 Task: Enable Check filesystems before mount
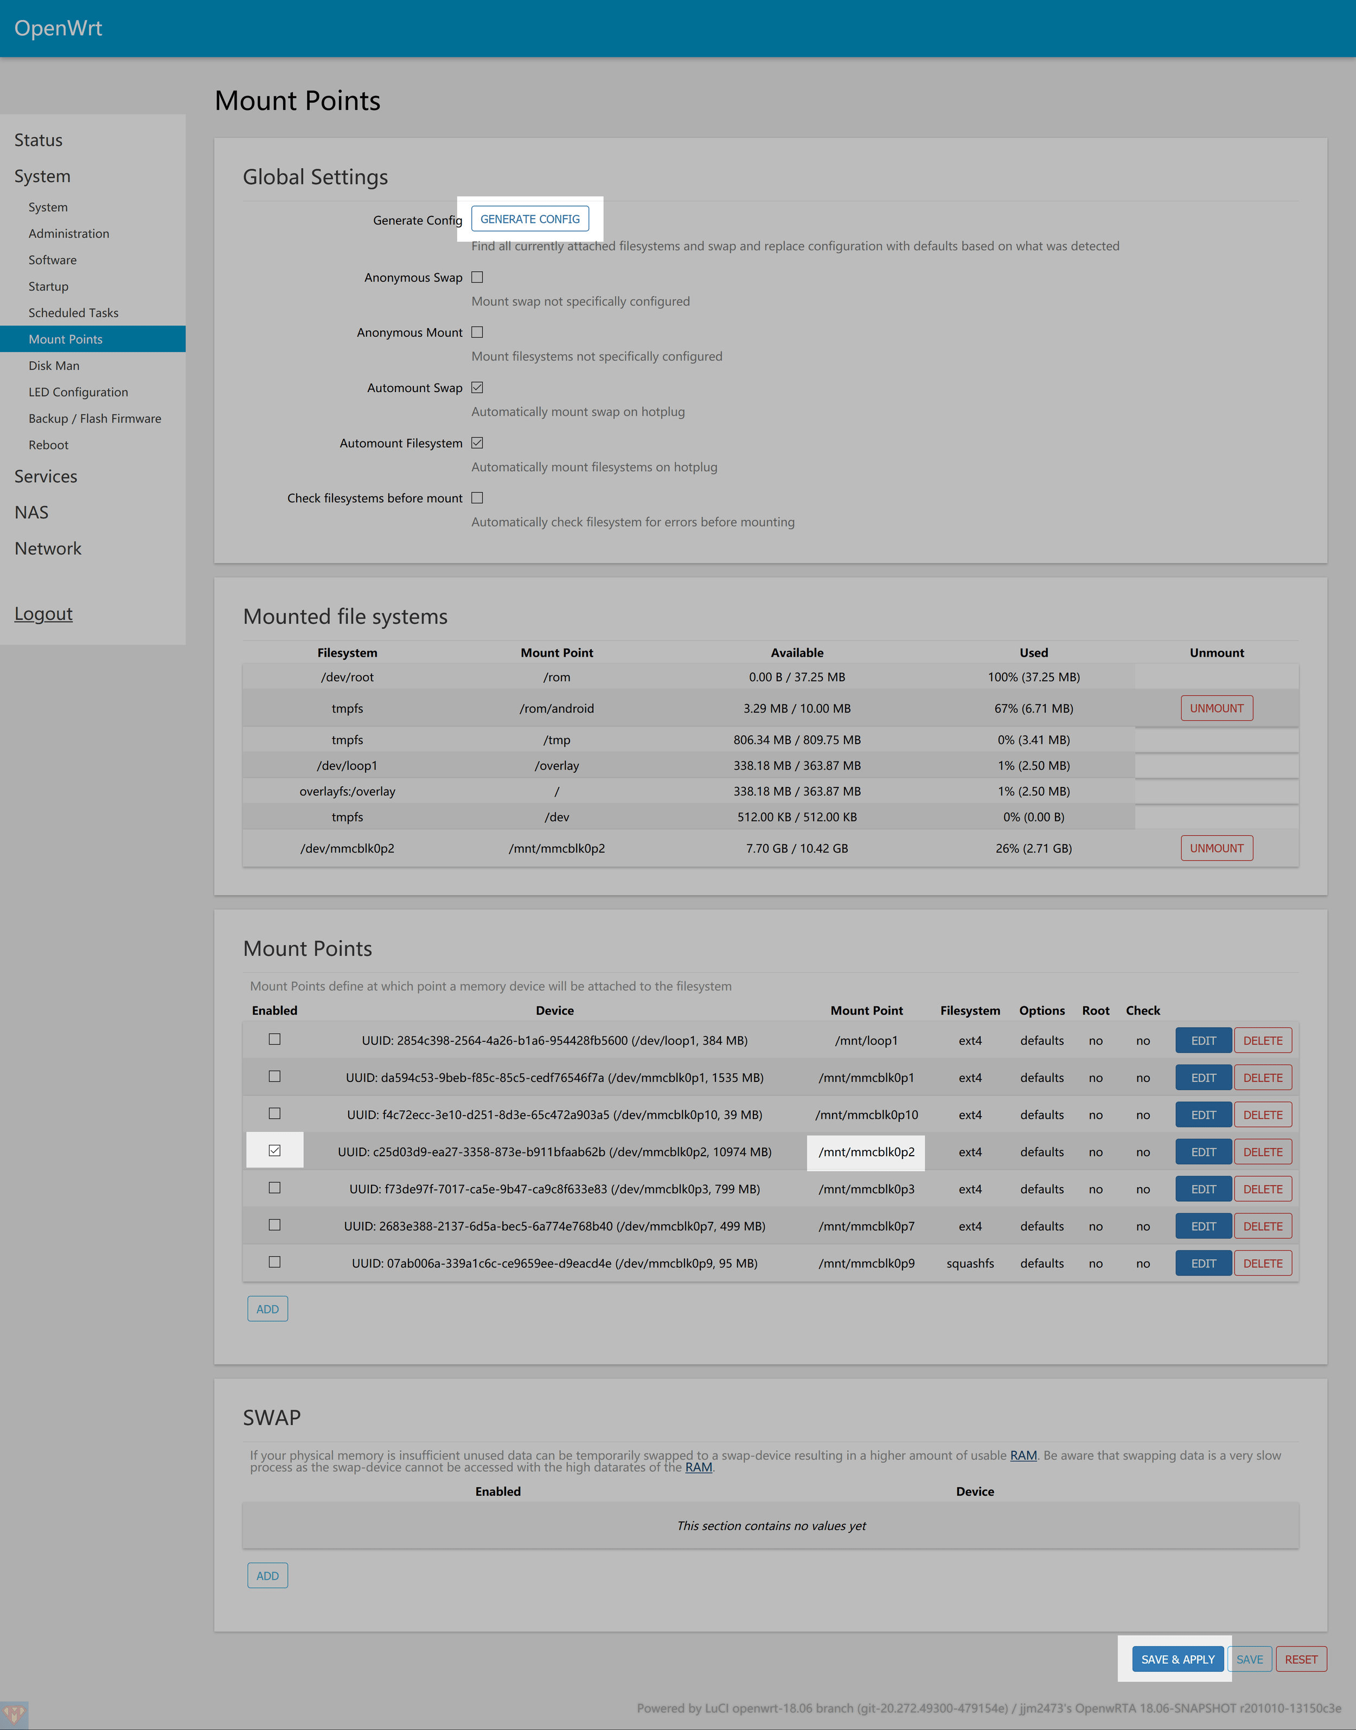tap(477, 497)
